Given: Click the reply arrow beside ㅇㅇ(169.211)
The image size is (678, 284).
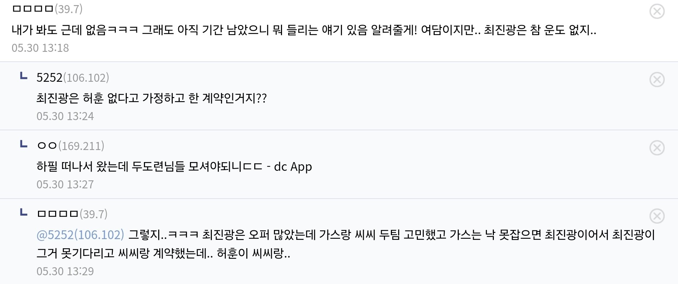Looking at the screenshot, I should coord(24,145).
